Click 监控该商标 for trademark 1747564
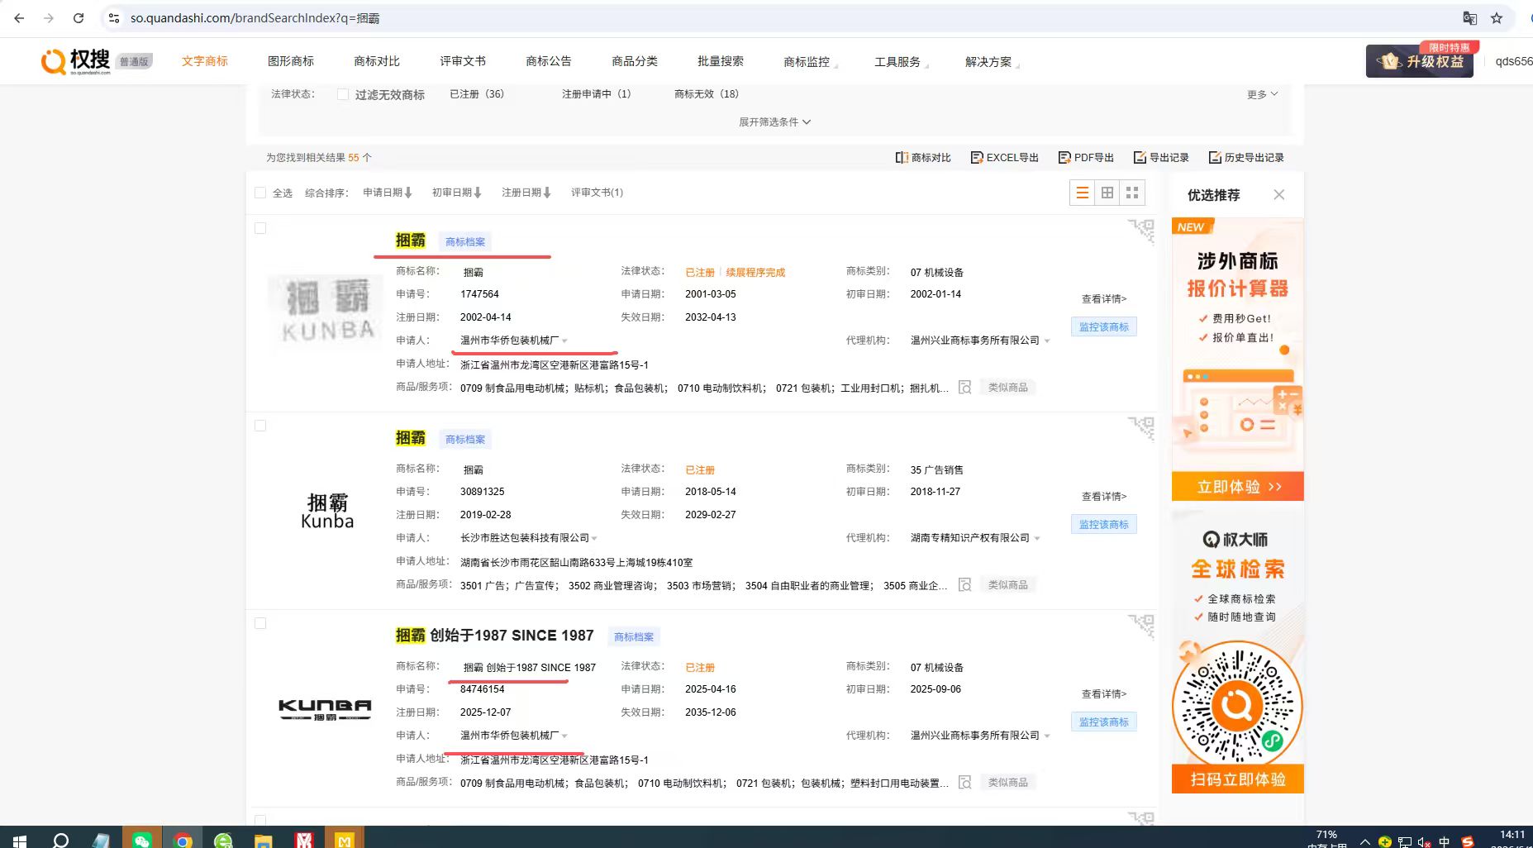Image resolution: width=1533 pixels, height=848 pixels. click(x=1104, y=327)
